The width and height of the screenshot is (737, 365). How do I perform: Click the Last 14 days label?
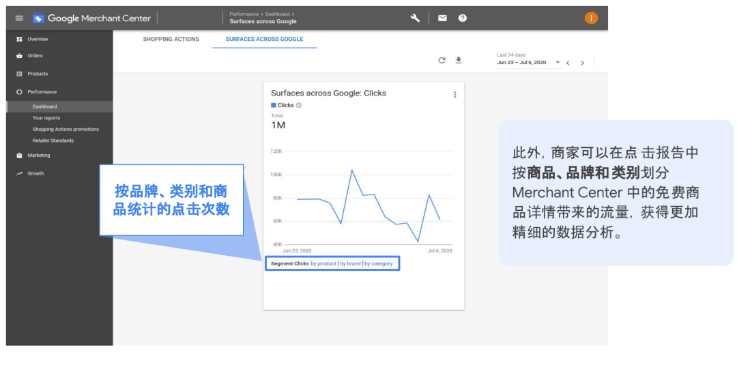click(x=511, y=55)
